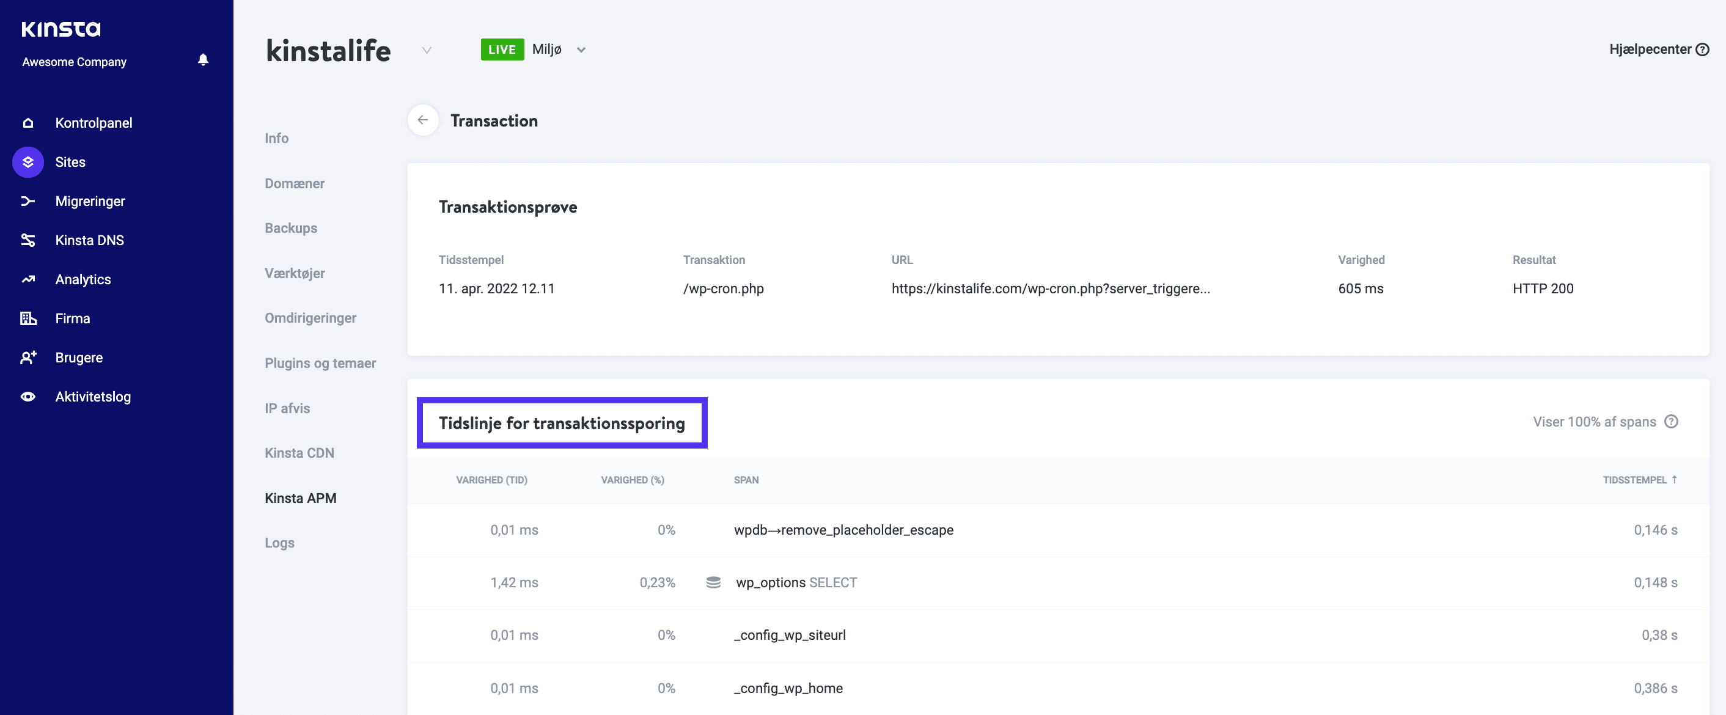Click the Kinsta DNS icon
Screen dimensions: 1726x715
[x=28, y=240]
